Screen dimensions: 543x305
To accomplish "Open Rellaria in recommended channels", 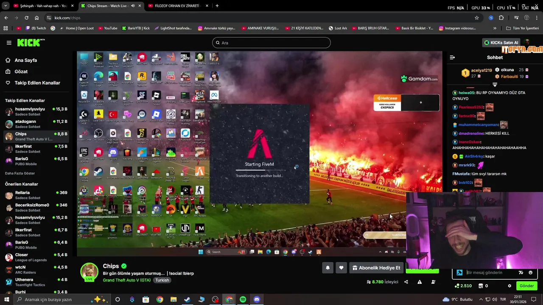I will pyautogui.click(x=36, y=195).
